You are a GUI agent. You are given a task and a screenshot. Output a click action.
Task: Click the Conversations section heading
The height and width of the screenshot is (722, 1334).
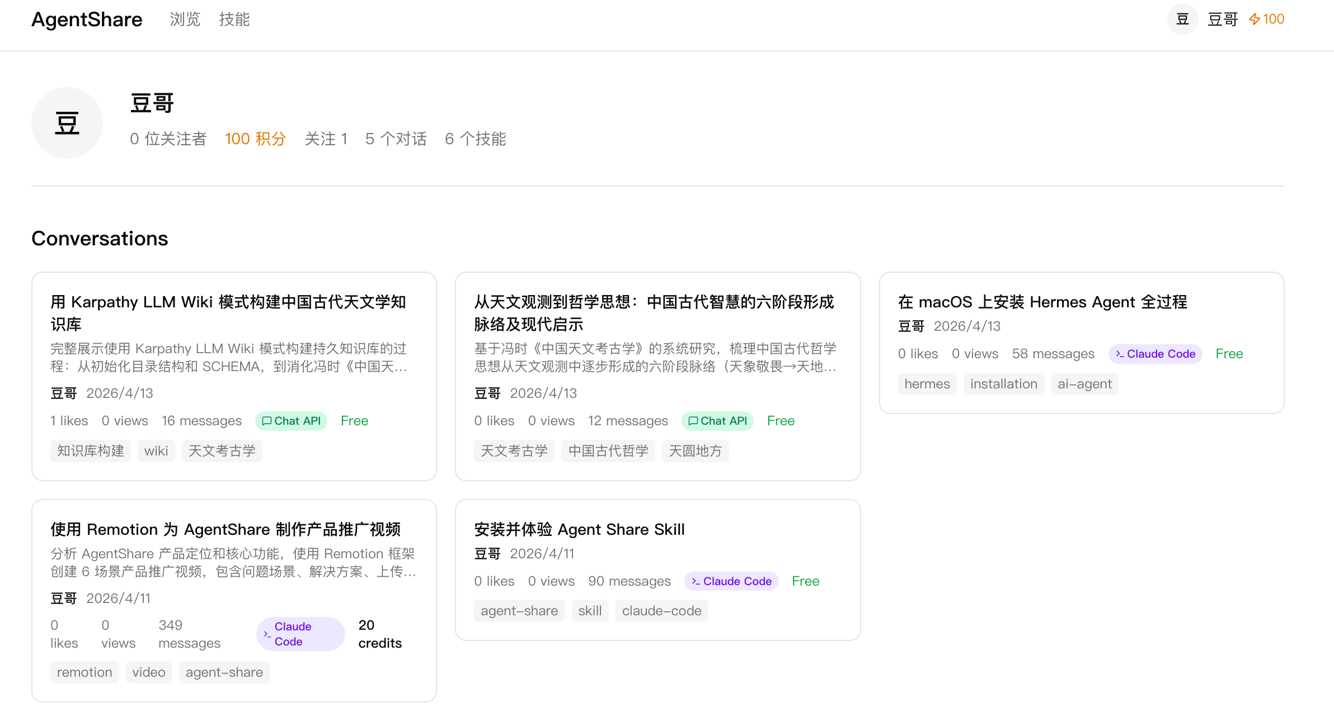tap(100, 239)
